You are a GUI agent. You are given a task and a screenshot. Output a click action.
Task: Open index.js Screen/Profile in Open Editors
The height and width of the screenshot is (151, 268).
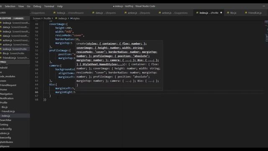click(x=15, y=49)
